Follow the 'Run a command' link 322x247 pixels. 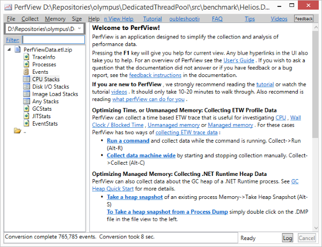click(x=129, y=140)
